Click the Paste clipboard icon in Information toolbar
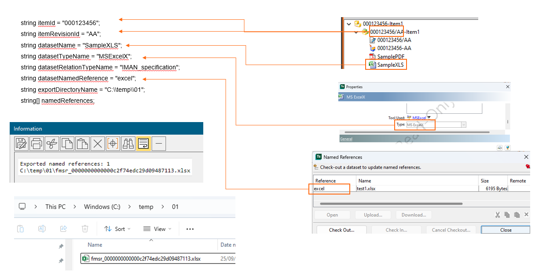Viewport: 535px width, 274px height. [x=82, y=144]
